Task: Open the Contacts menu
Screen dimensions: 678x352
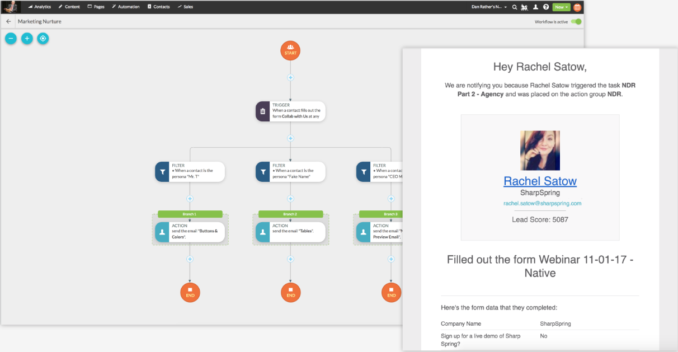Action: (x=158, y=7)
